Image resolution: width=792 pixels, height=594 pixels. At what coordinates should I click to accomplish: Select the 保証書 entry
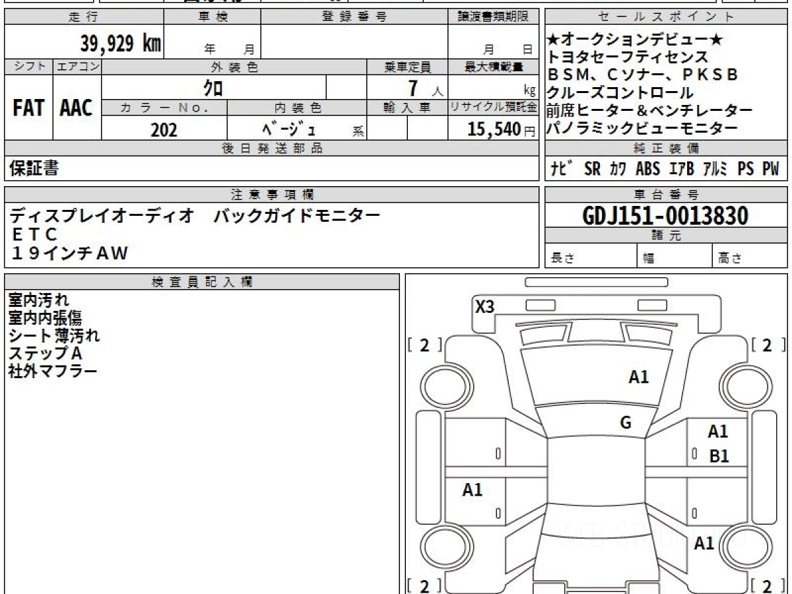(x=34, y=169)
